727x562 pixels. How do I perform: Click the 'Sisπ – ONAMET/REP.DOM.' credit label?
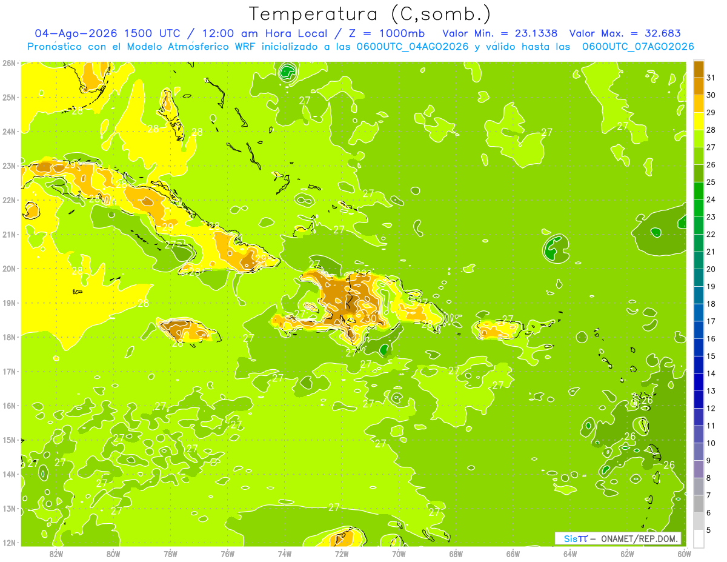click(618, 538)
